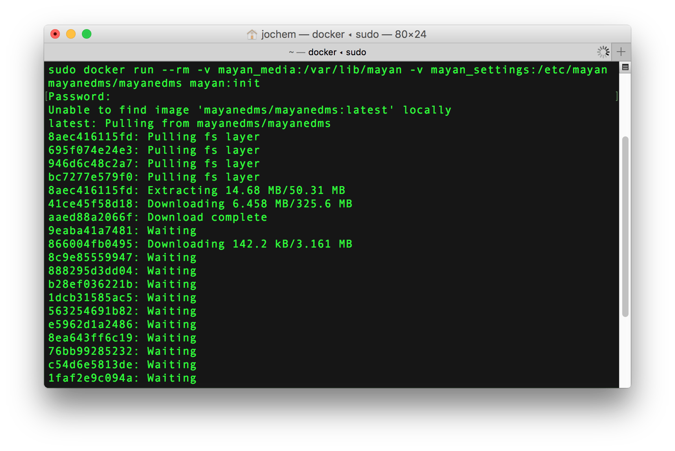This screenshot has height=451, width=675.
Task: Click the '1dcb31585ac5: Waiting' line
Action: click(x=122, y=298)
